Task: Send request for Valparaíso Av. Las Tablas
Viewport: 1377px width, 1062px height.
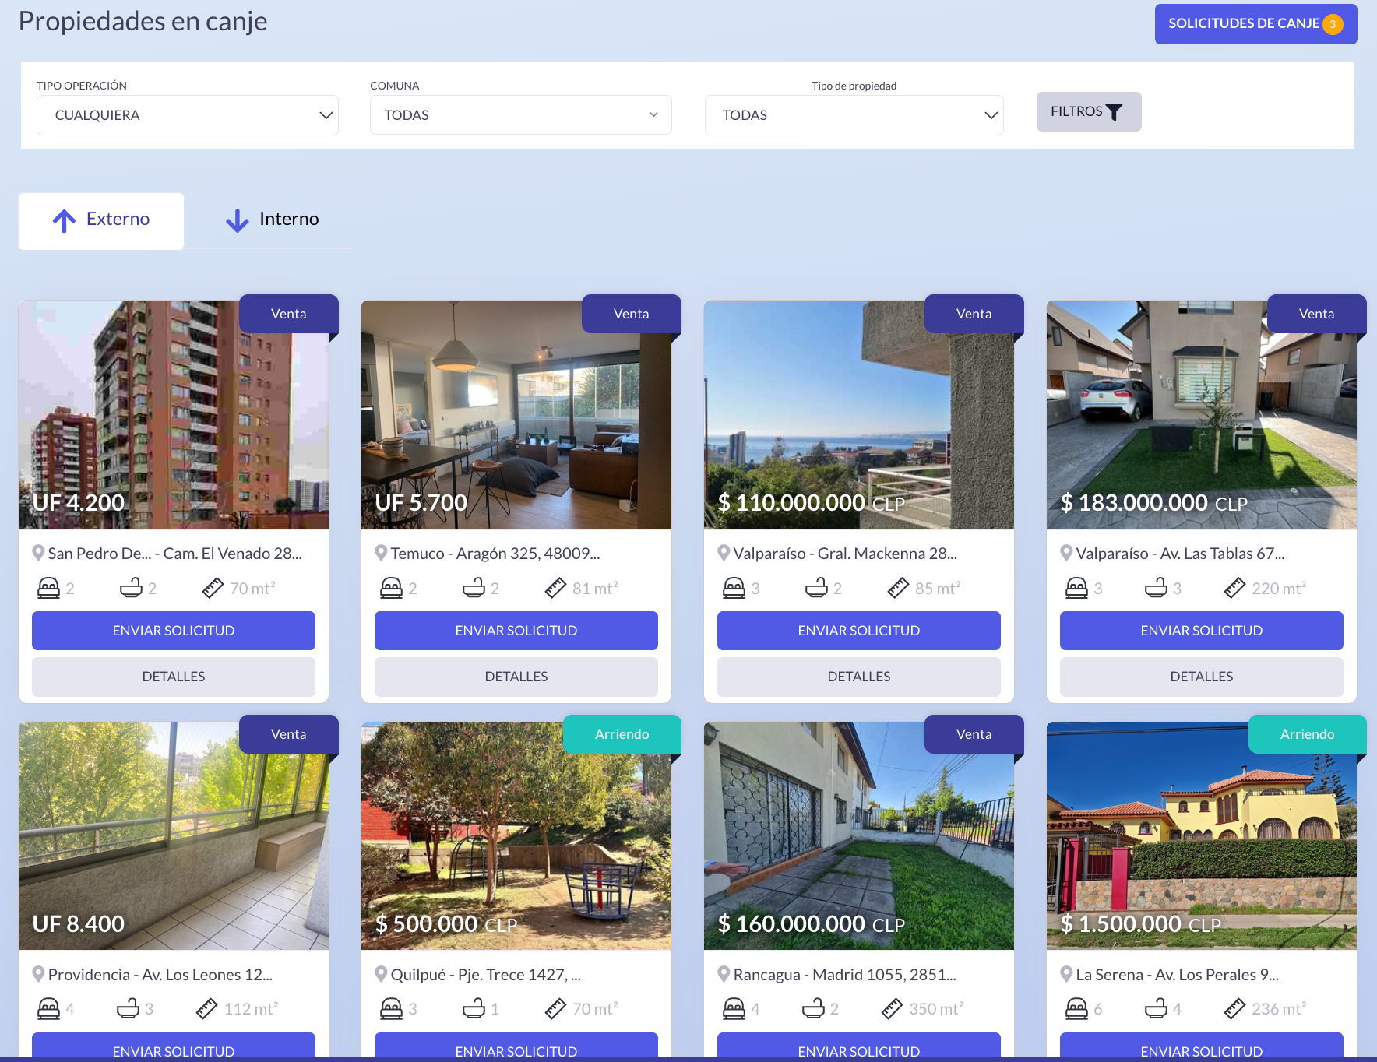Action: [1202, 631]
